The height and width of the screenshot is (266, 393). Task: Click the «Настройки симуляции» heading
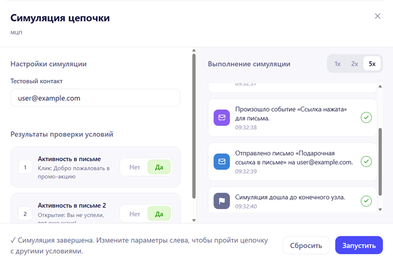tap(48, 64)
